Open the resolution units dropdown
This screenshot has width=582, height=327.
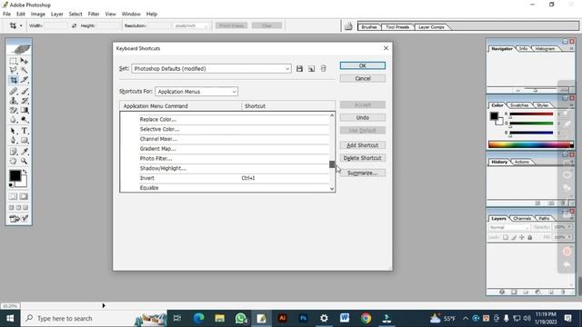click(x=191, y=25)
